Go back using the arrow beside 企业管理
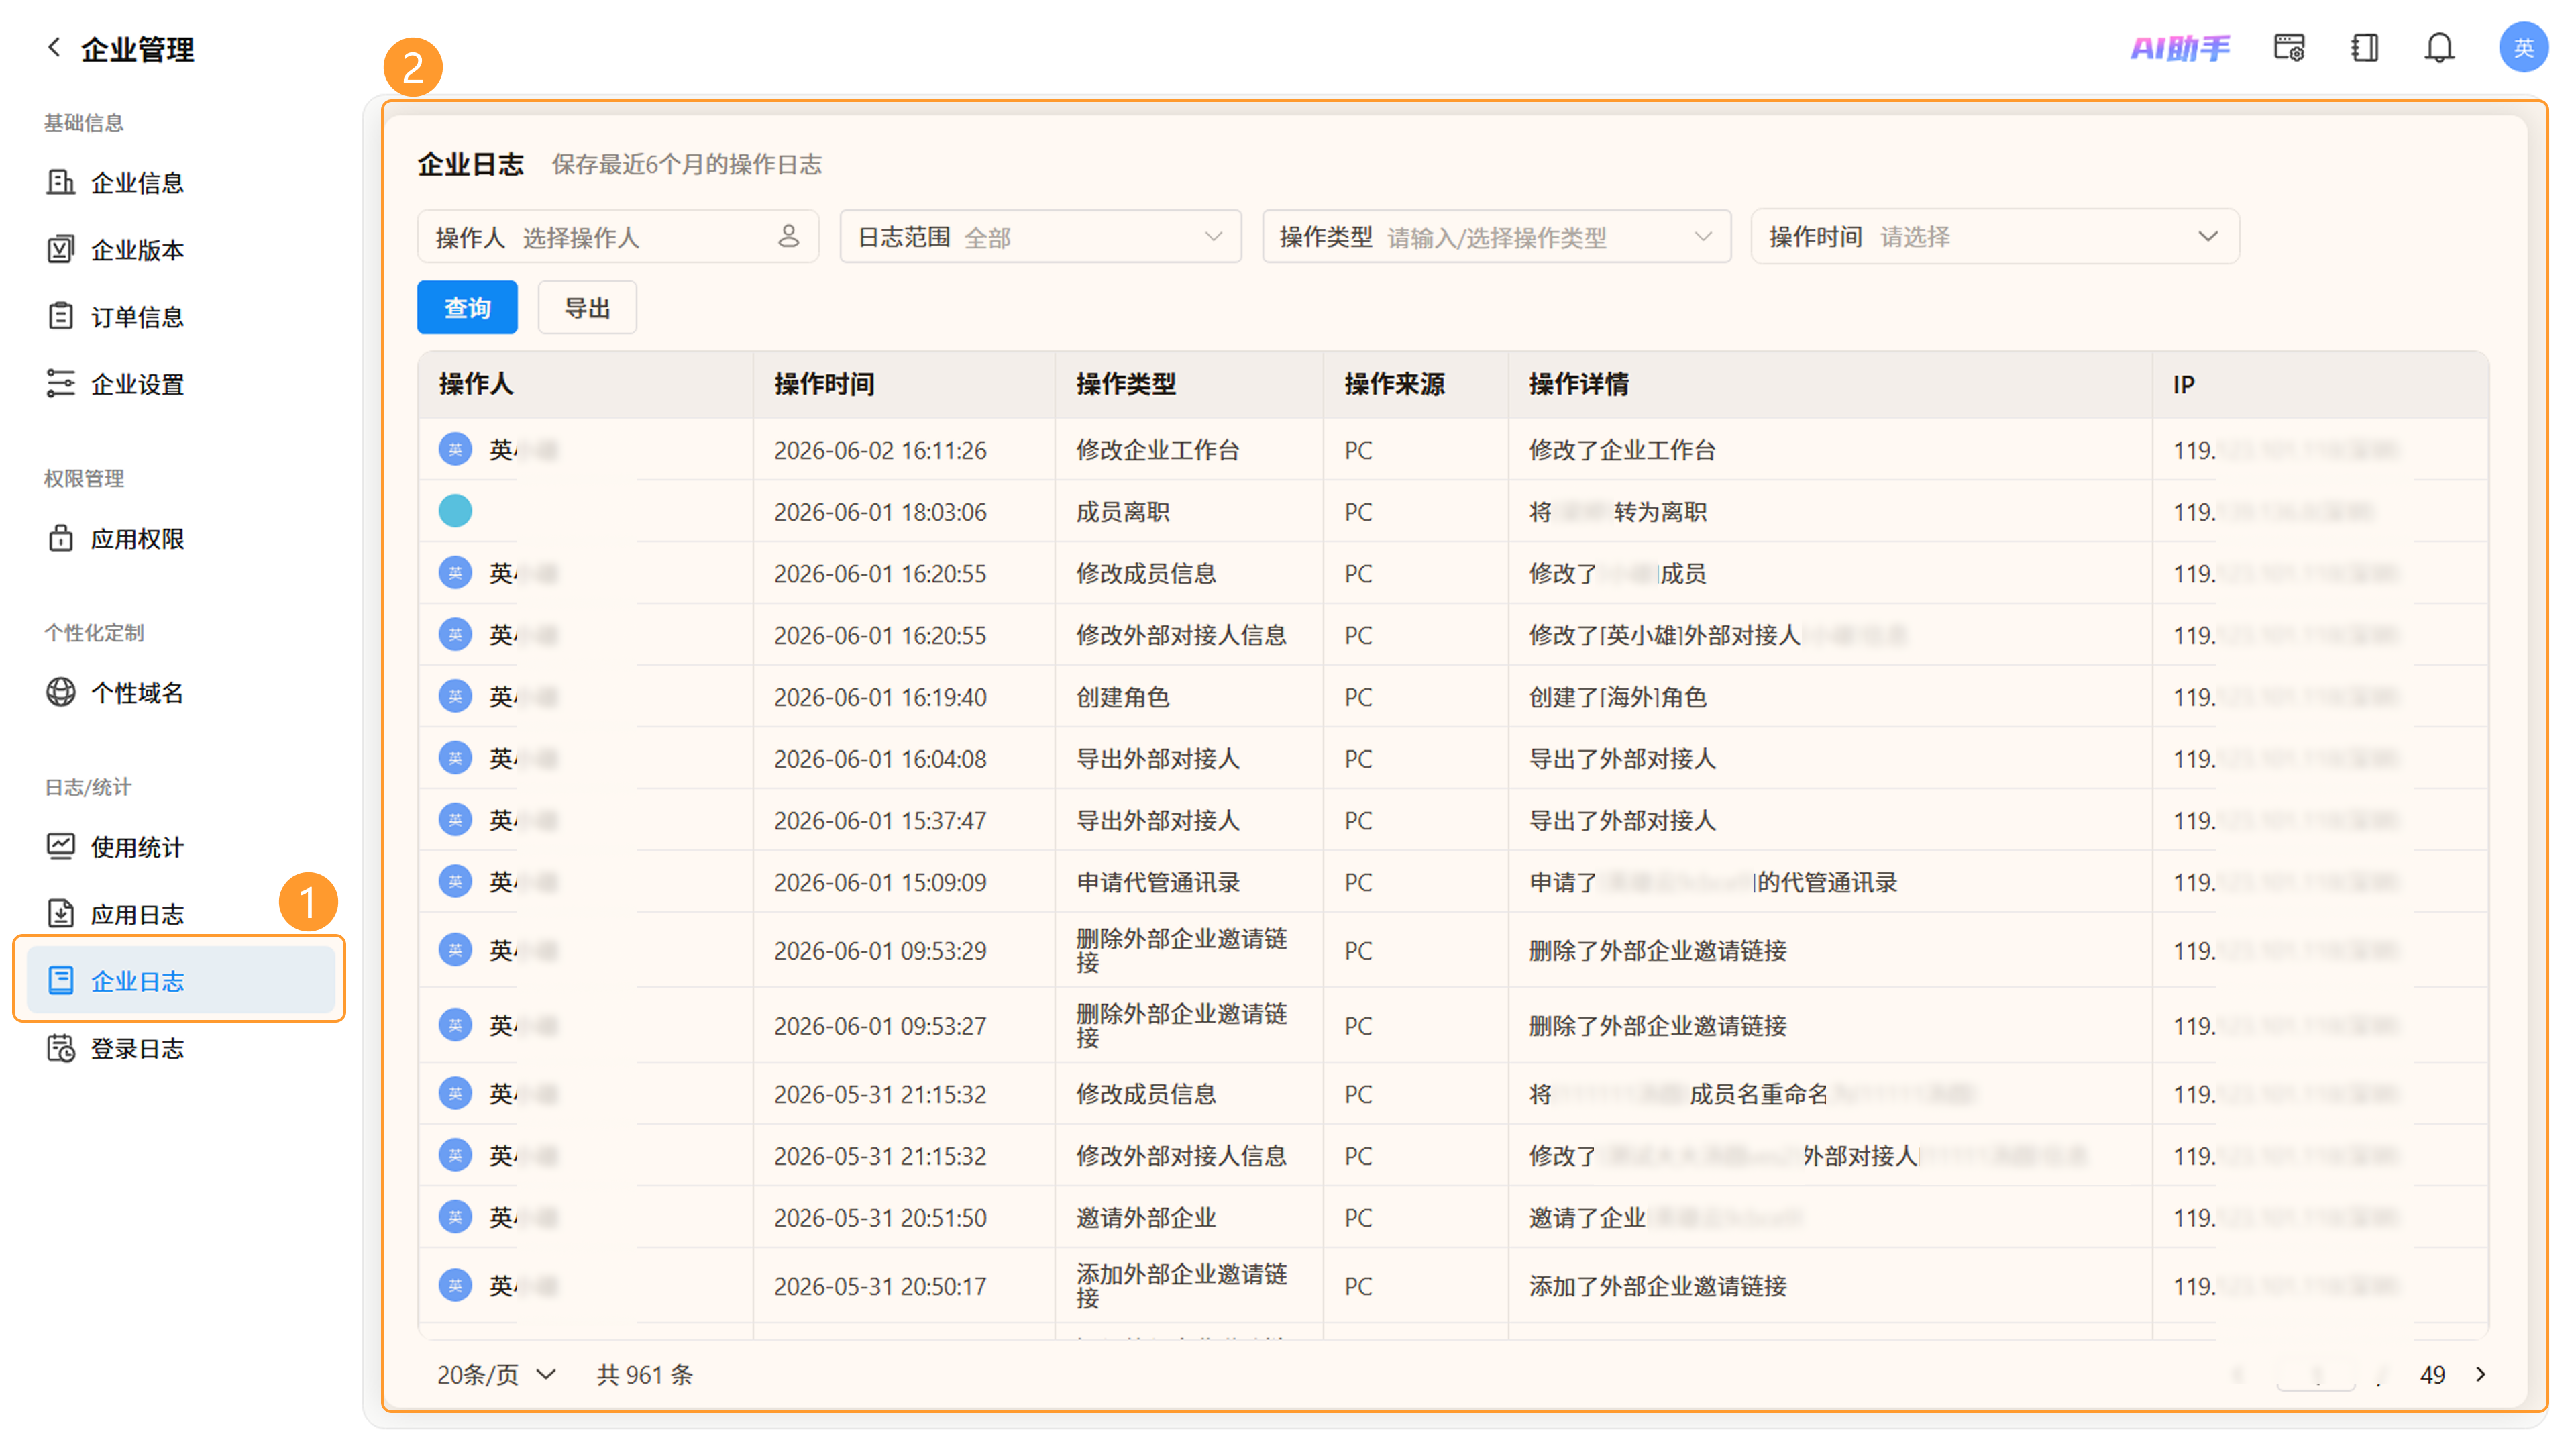Image resolution: width=2576 pixels, height=1448 pixels. tap(54, 47)
